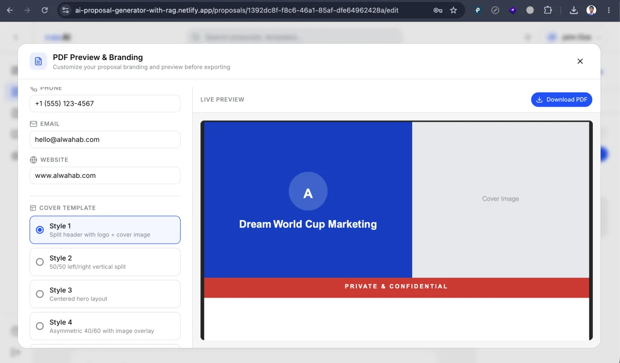Select Style 1 cover template
This screenshot has height=363, width=620.
pos(105,230)
